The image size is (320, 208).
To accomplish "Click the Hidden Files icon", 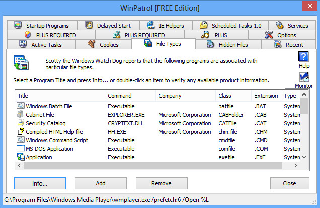I will point(210,44).
